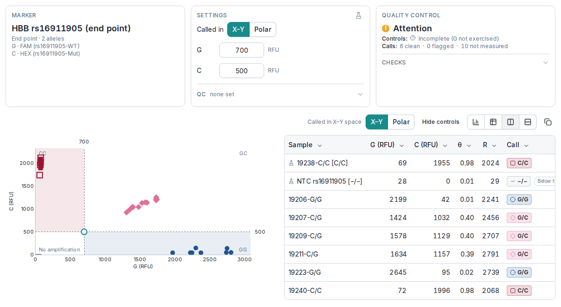Viewport: 561px width, 307px height.
Task: Select the stacked split view icon
Action: [x=528, y=122]
